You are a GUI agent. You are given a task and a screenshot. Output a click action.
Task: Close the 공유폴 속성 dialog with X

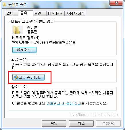point(116,3)
